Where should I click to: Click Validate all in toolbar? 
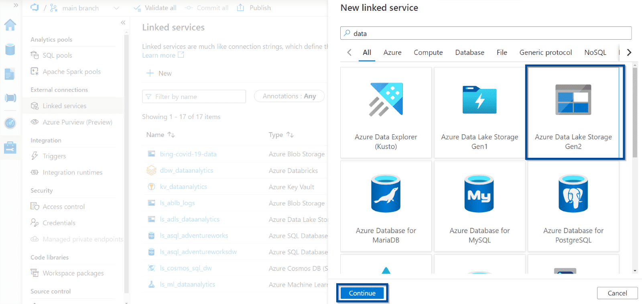(155, 8)
